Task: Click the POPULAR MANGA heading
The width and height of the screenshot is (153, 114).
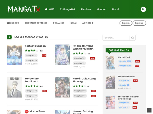Action: (x=119, y=50)
